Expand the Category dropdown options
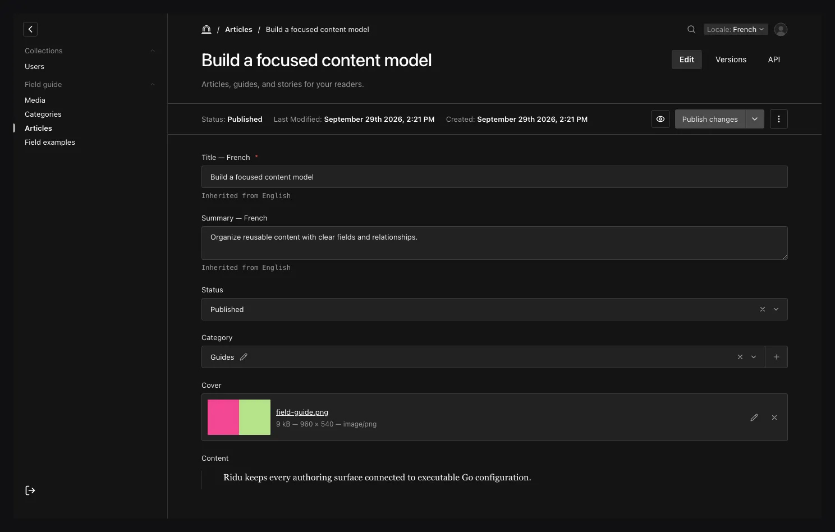The image size is (835, 532). pos(754,357)
